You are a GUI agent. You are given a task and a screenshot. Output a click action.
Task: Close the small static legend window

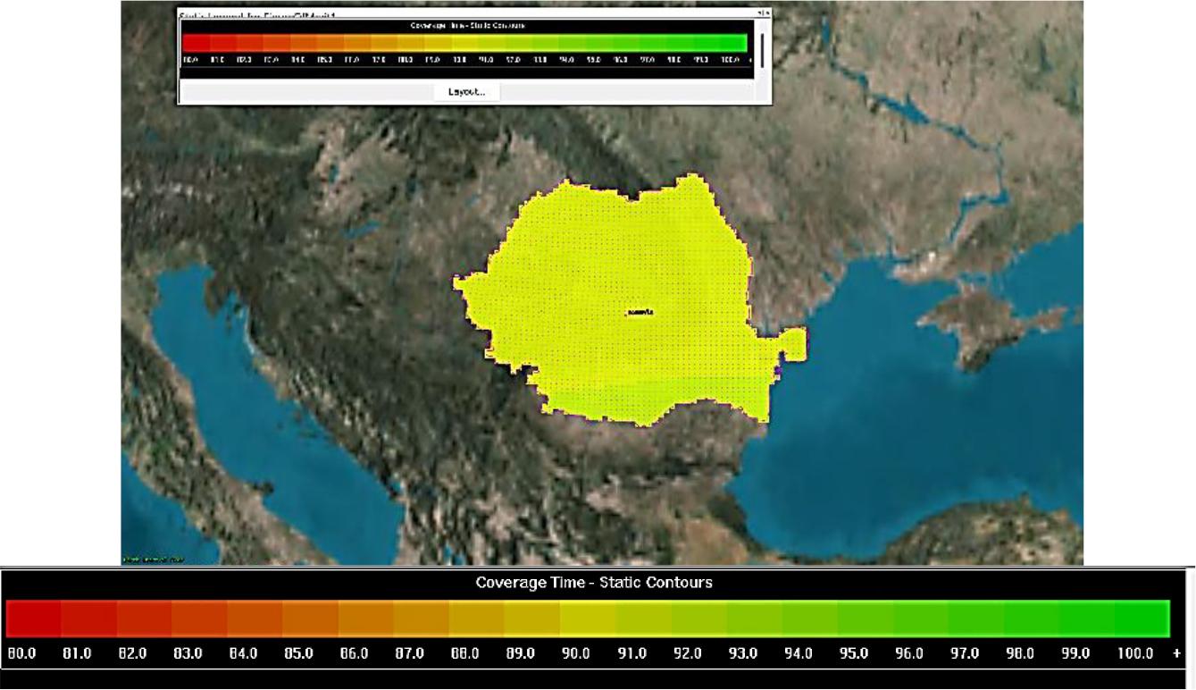pos(766,13)
